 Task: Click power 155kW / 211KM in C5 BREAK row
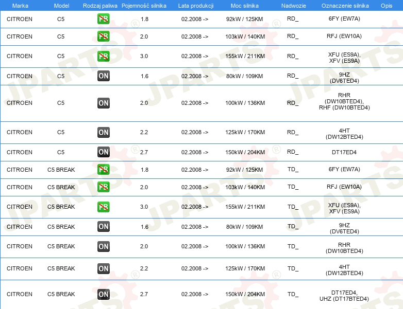tap(245, 207)
